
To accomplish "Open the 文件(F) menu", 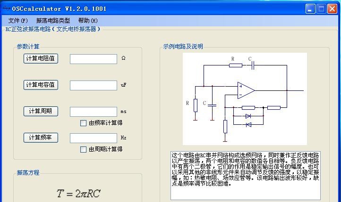I will (18, 21).
